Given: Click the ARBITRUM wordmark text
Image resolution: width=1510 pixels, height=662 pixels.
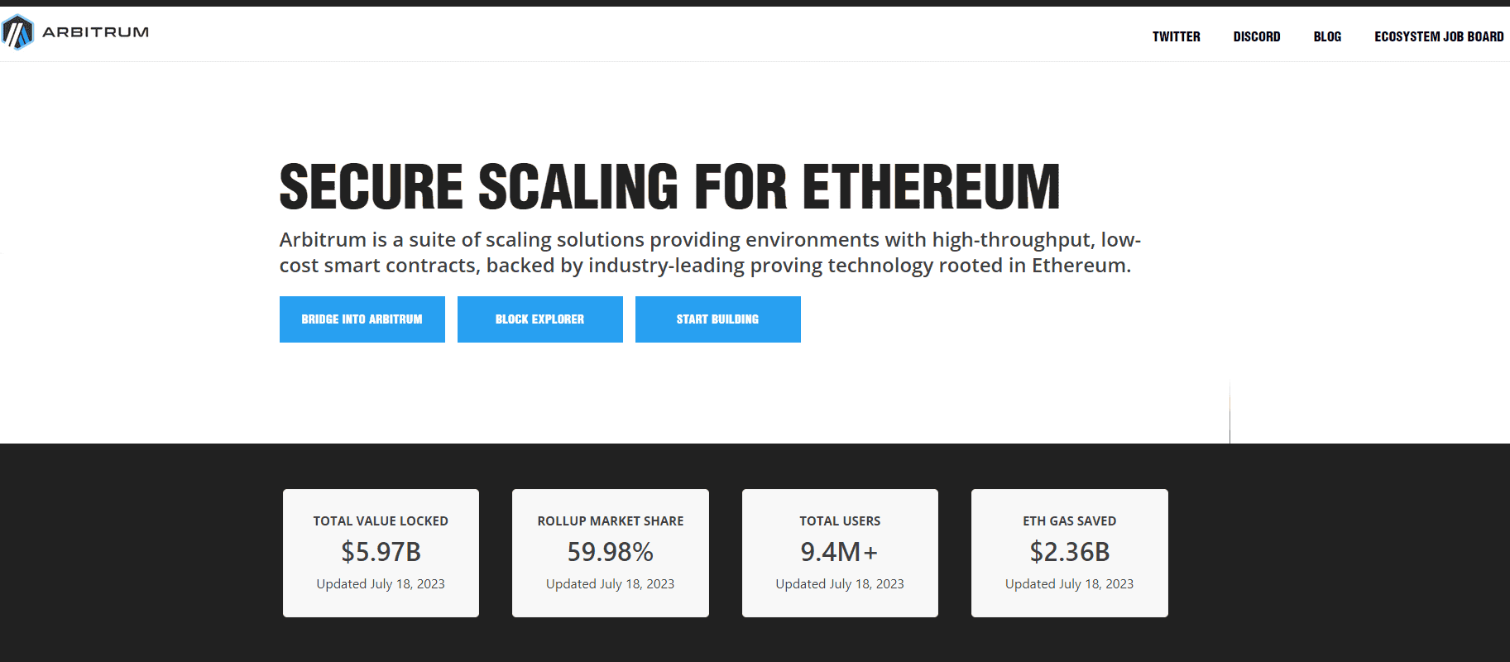Looking at the screenshot, I should tap(96, 32).
